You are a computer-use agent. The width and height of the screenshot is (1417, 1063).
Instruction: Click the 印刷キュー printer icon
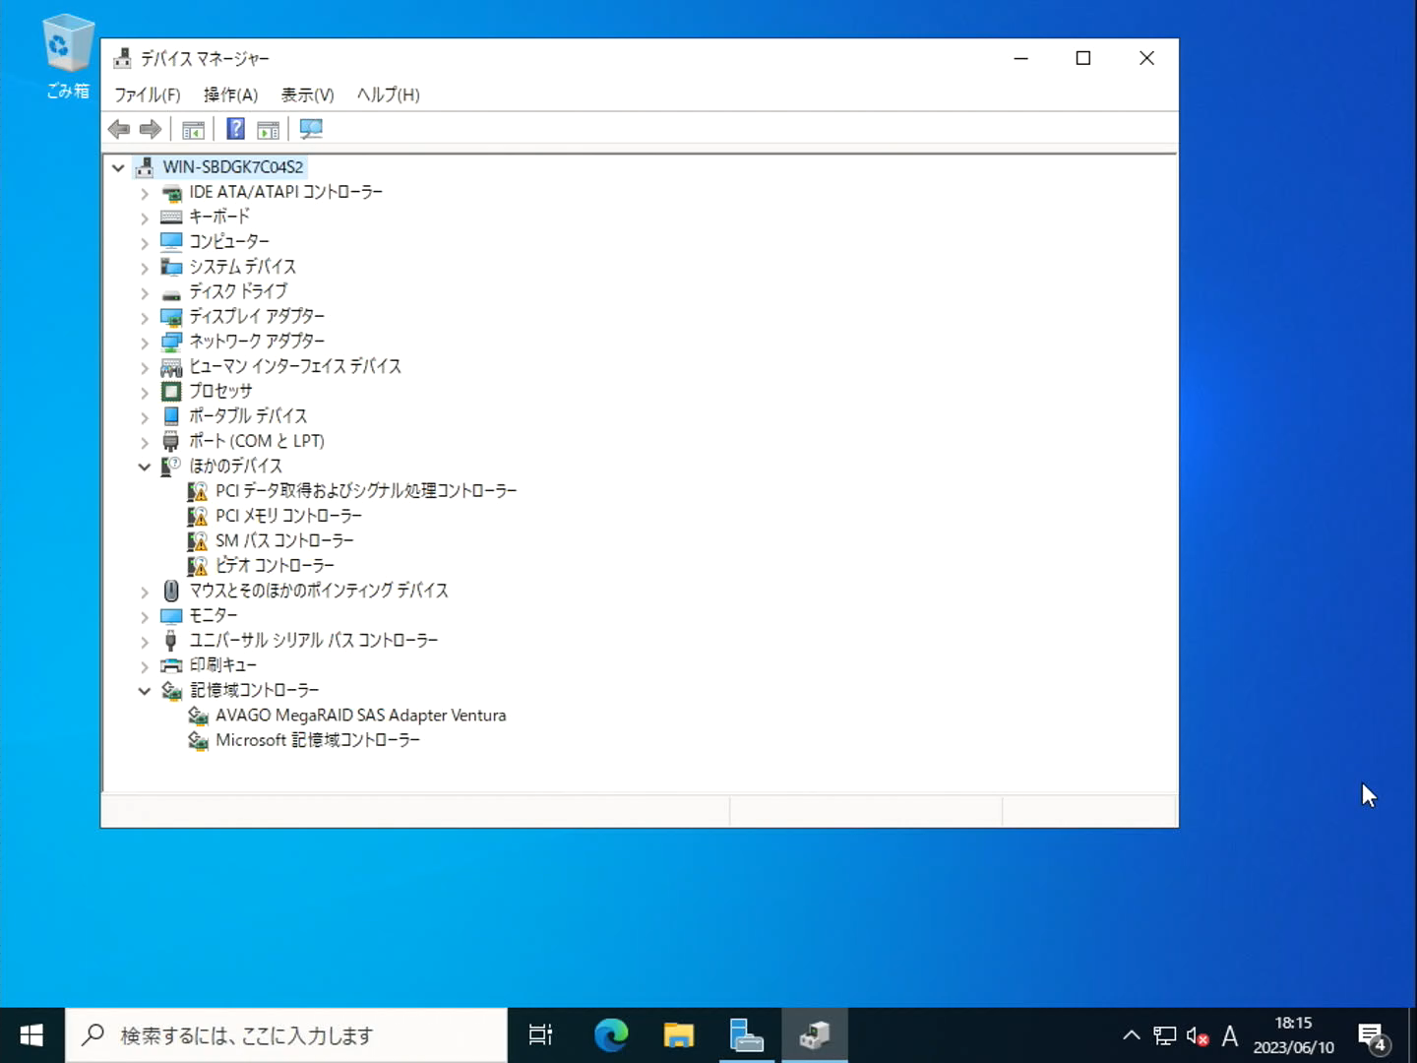[x=171, y=665]
